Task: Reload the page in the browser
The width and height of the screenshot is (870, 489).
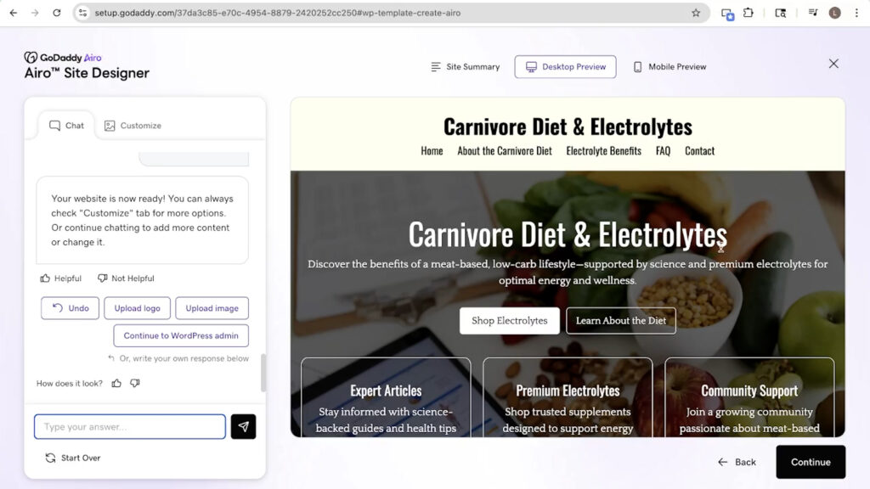Action: 57,13
